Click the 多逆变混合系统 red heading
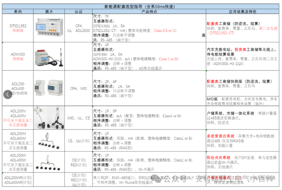Image resolution: width=282 pixels, height=190 pixels. [220, 136]
